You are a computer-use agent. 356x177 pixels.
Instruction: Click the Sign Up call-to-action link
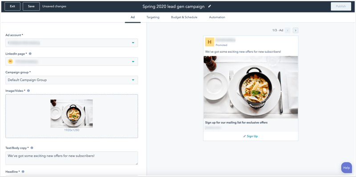[251, 136]
